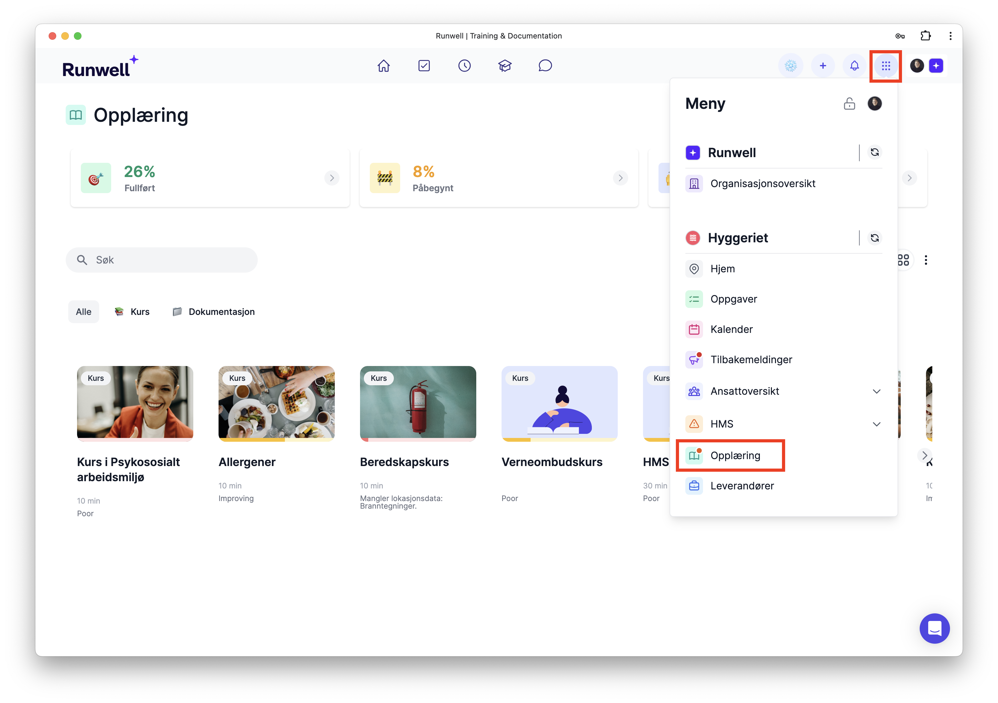Open the browser extensions puzzle icon
This screenshot has height=703, width=998.
pos(926,36)
